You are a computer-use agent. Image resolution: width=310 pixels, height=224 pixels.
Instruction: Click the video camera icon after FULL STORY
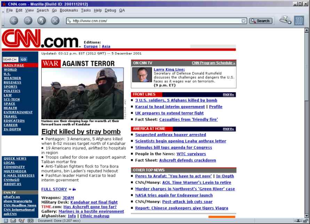tap(74, 190)
